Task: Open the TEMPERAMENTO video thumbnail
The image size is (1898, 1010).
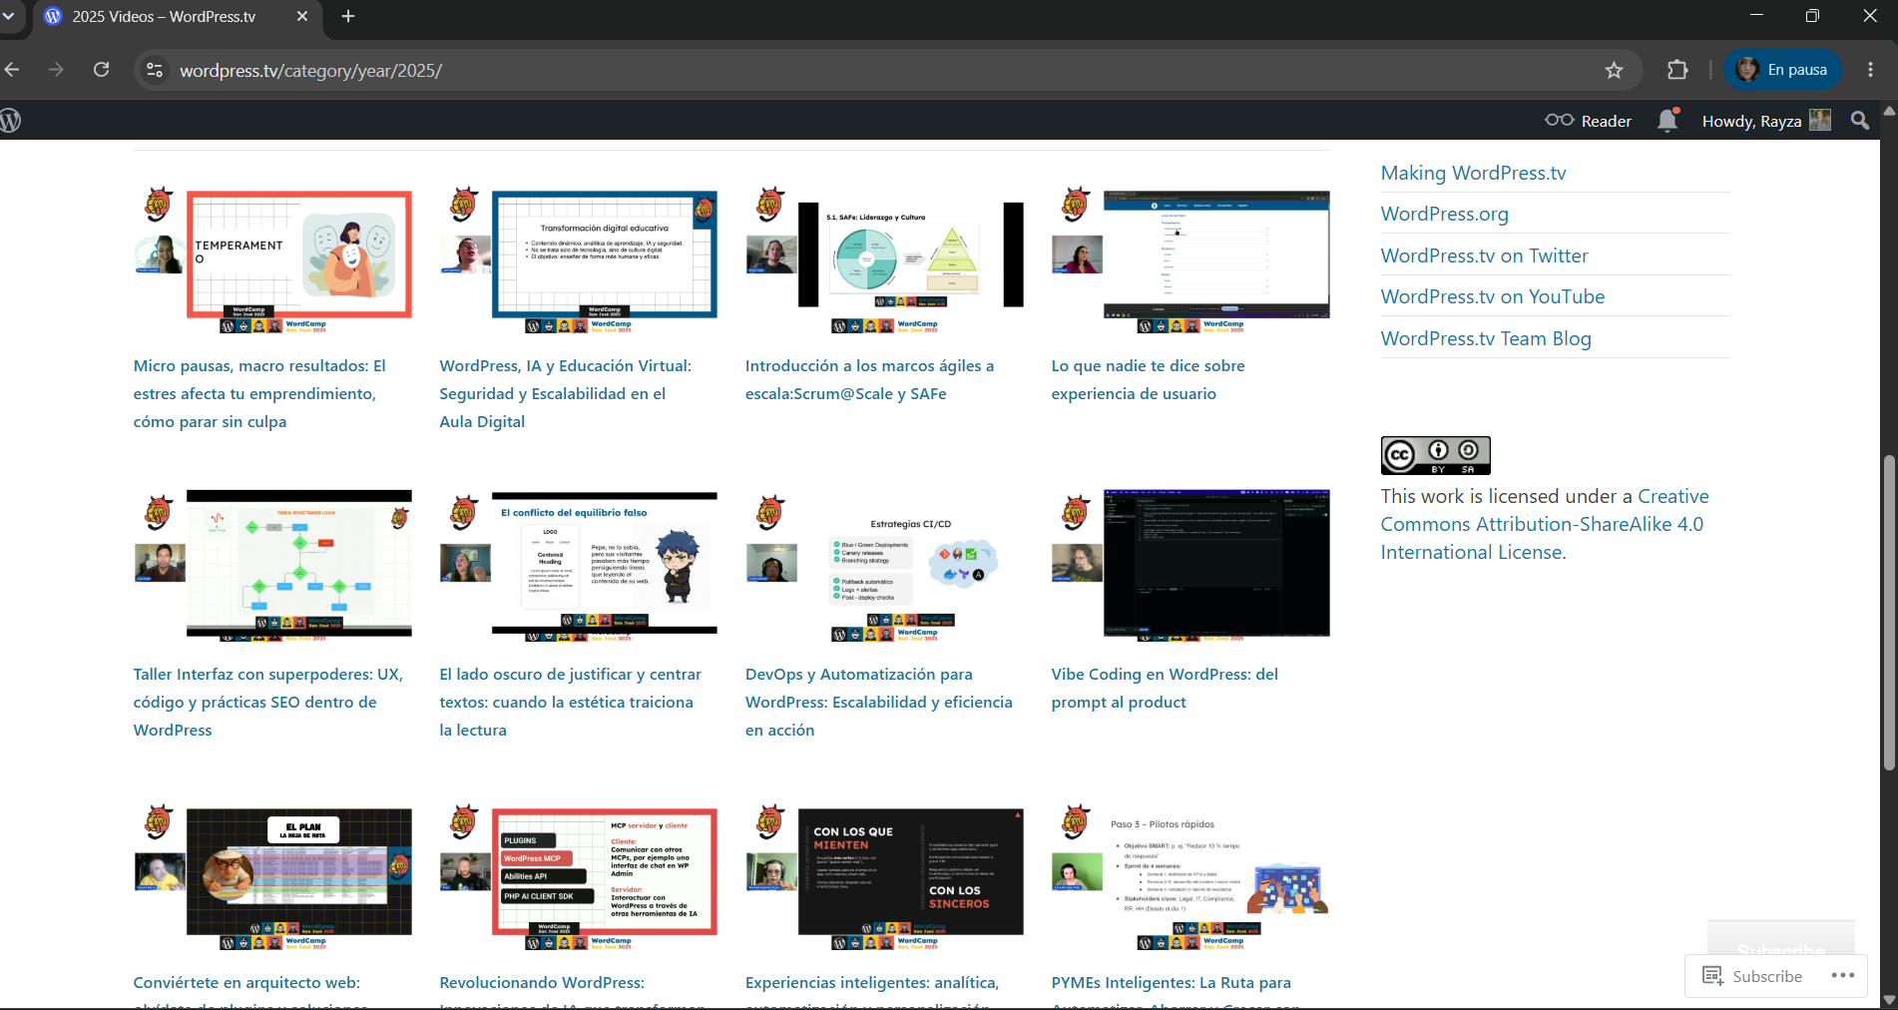Action: pyautogui.click(x=272, y=259)
